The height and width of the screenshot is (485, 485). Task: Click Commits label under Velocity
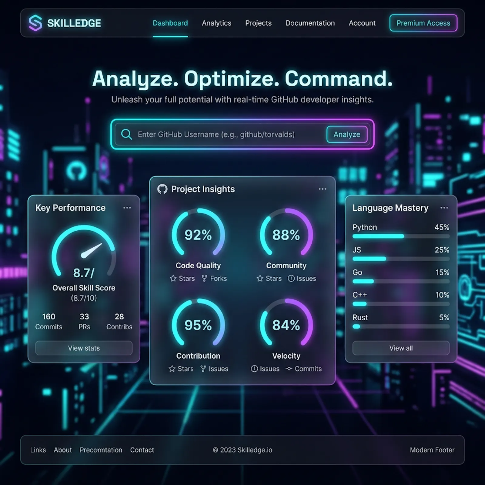tap(308, 369)
